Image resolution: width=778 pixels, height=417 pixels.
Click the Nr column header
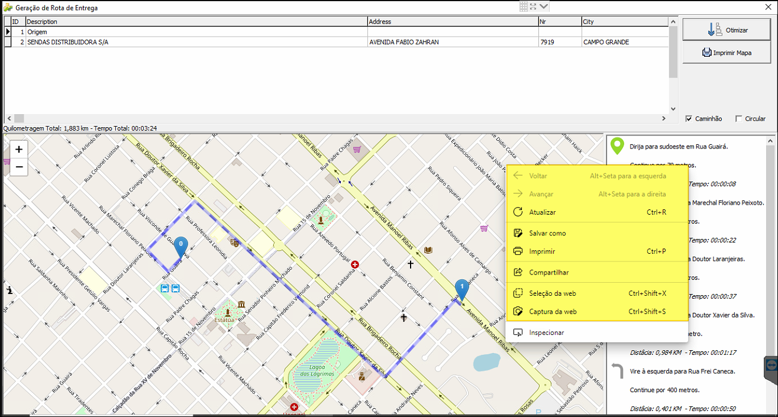point(560,22)
